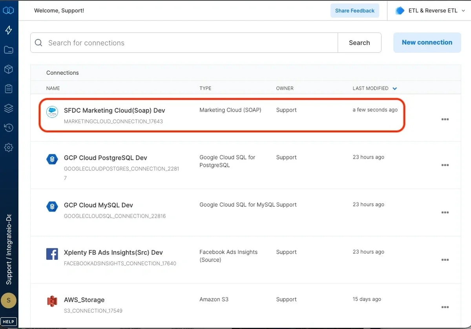Image resolution: width=471 pixels, height=329 pixels.
Task: Click the ETL & Reverse ETL product logo icon
Action: point(400,11)
